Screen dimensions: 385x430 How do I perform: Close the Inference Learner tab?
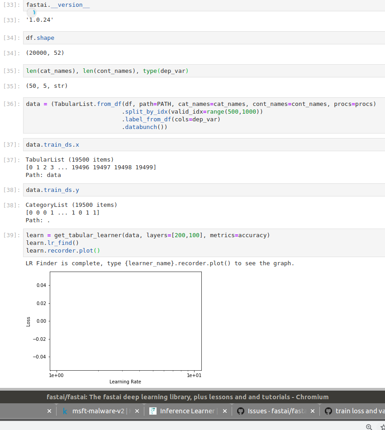point(224,411)
